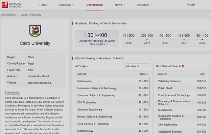Click the Computer Science & Engineering row

pyautogui.click(x=113, y=95)
